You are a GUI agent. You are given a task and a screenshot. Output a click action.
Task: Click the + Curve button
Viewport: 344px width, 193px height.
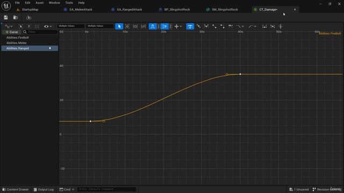tap(12, 32)
